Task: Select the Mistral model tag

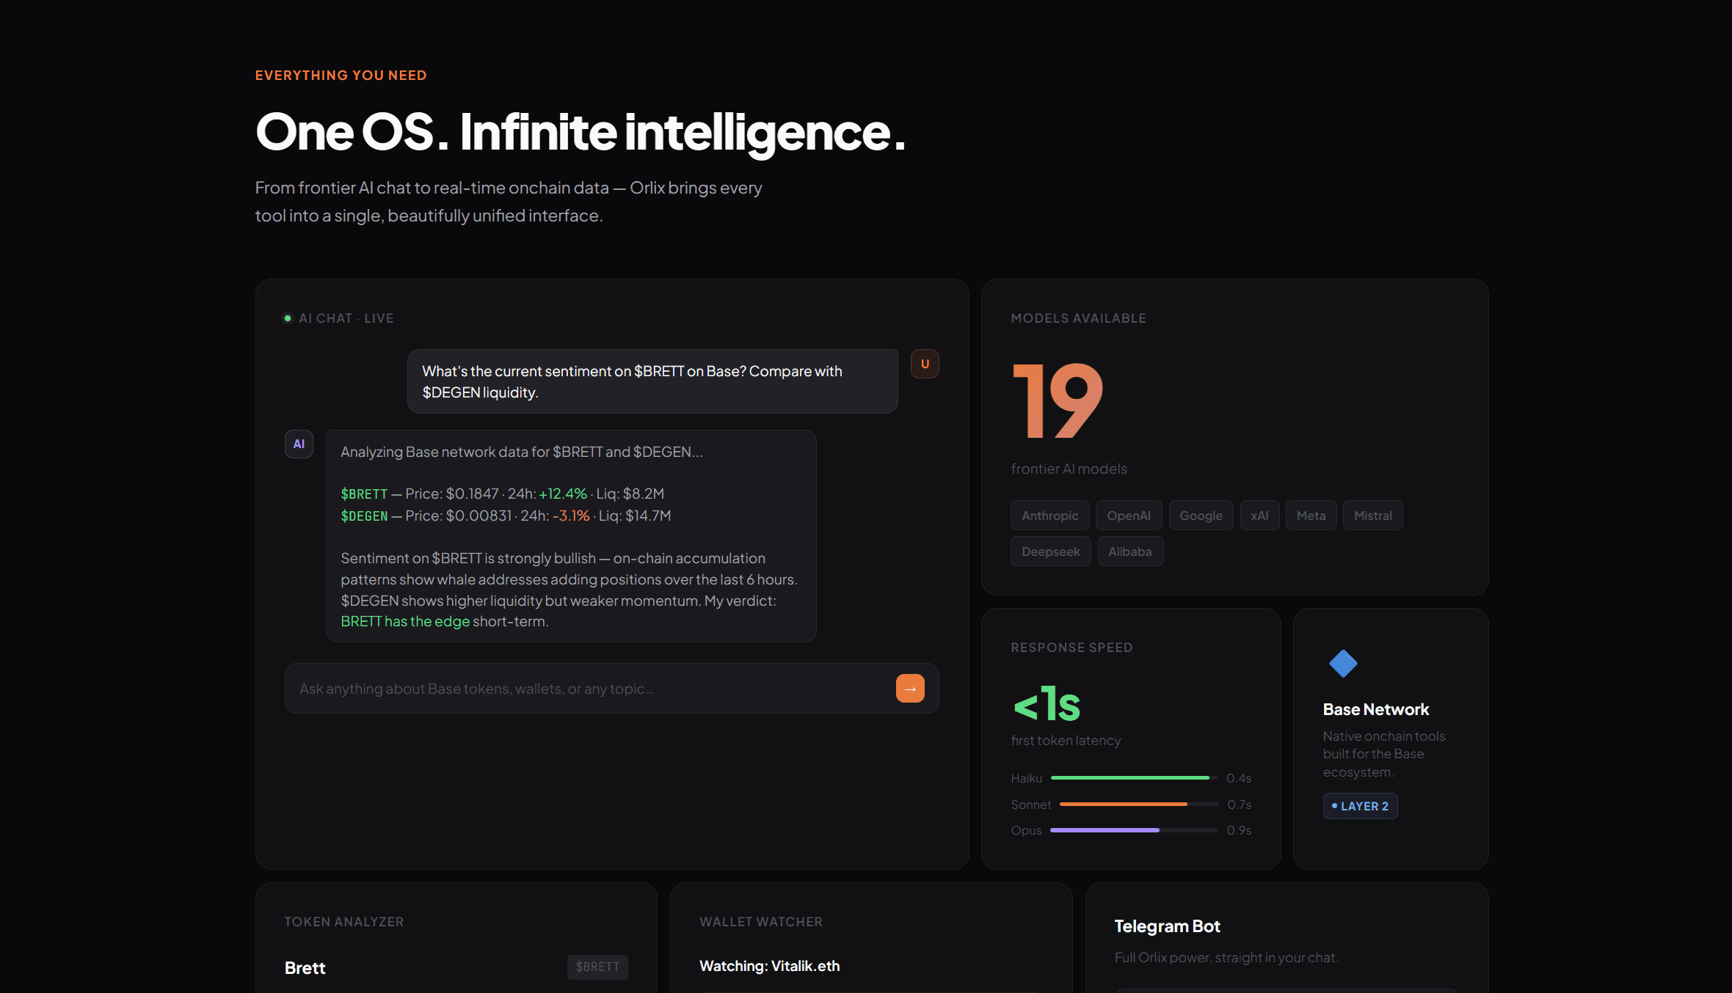Action: click(1372, 516)
